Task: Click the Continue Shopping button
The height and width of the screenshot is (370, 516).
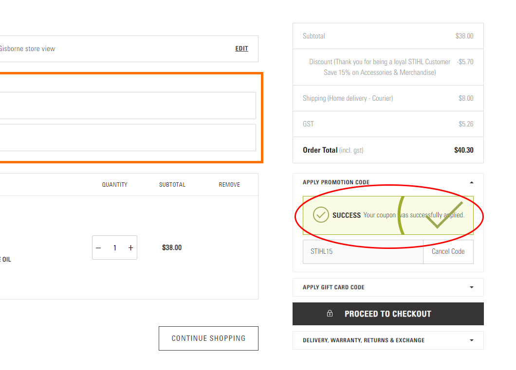Action: click(x=208, y=338)
